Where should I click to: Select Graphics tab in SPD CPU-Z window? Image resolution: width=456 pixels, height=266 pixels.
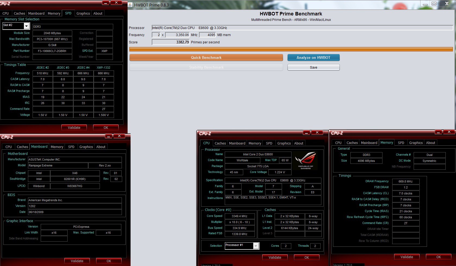point(83,13)
